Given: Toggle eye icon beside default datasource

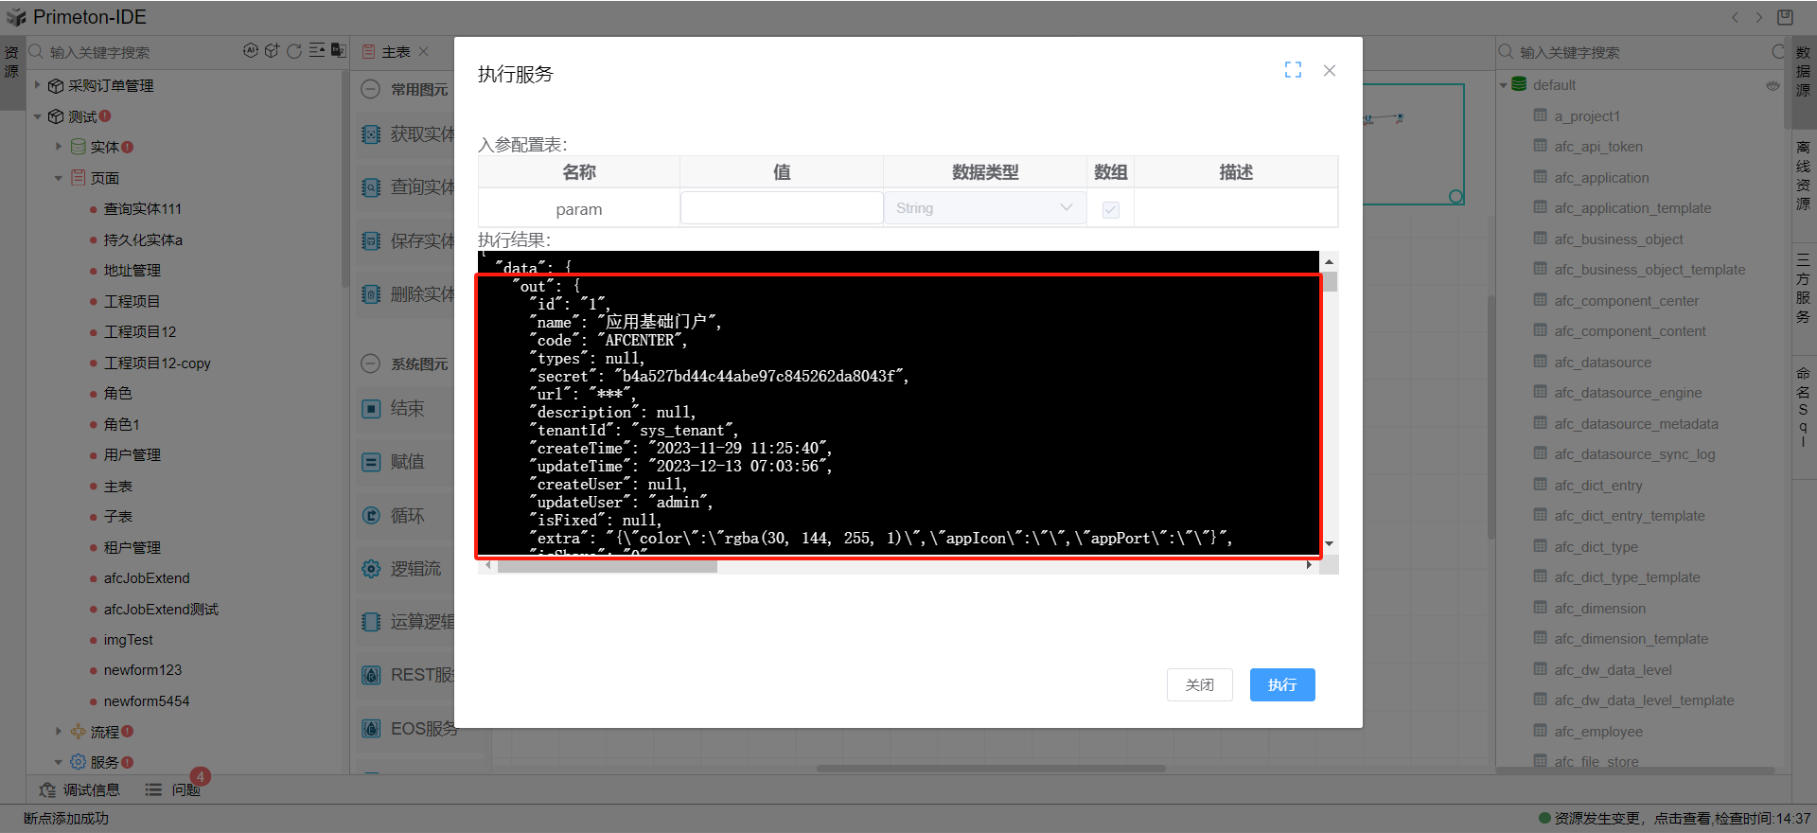Looking at the screenshot, I should pyautogui.click(x=1772, y=85).
